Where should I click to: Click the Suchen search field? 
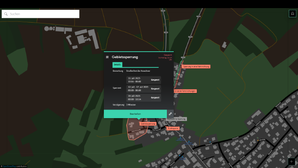40,14
